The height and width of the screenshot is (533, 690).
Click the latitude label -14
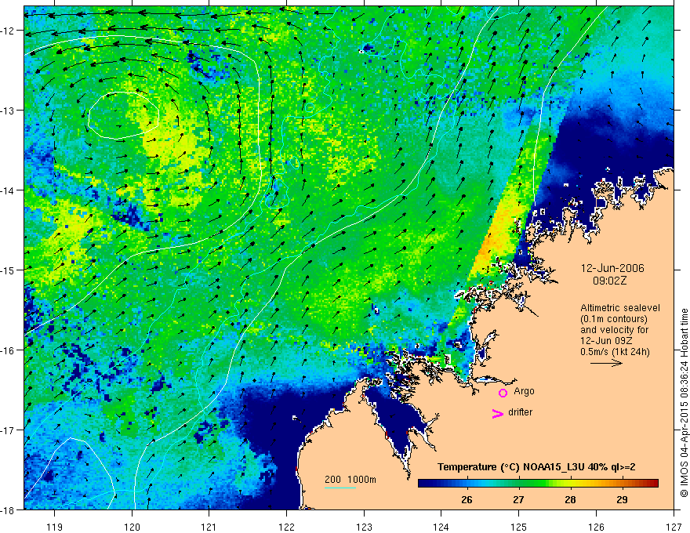pyautogui.click(x=9, y=190)
